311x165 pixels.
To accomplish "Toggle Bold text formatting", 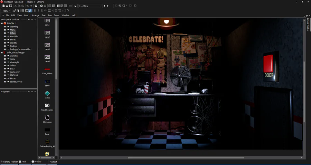I will (35, 10).
